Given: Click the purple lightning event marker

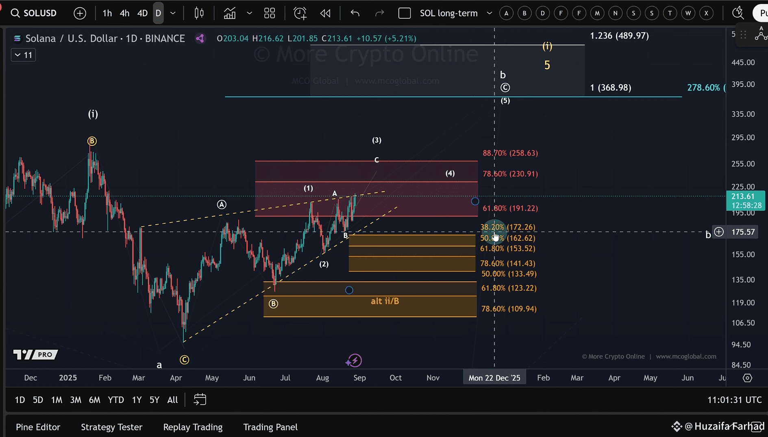Looking at the screenshot, I should click(x=354, y=360).
